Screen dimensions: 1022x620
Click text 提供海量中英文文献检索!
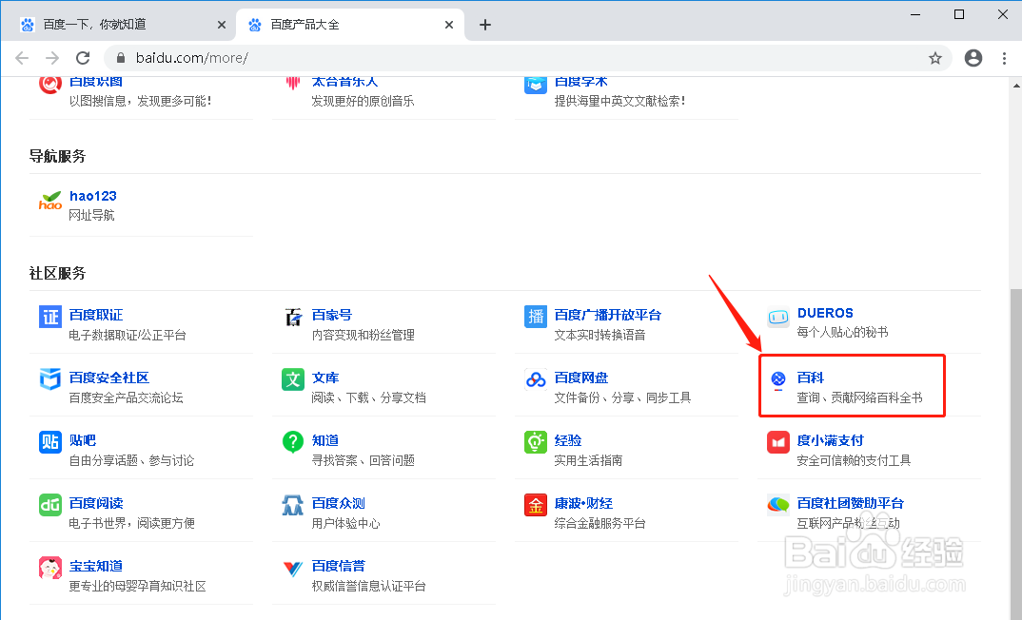point(619,101)
